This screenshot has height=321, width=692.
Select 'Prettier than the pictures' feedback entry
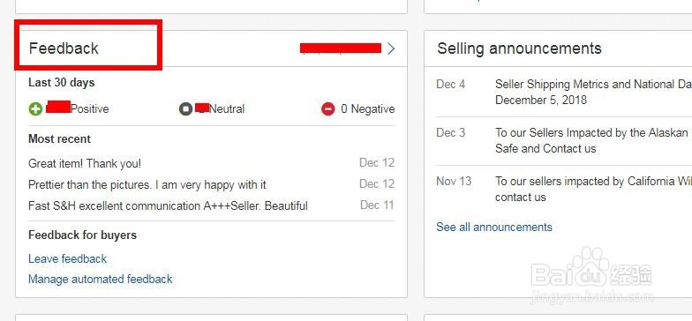click(x=147, y=184)
